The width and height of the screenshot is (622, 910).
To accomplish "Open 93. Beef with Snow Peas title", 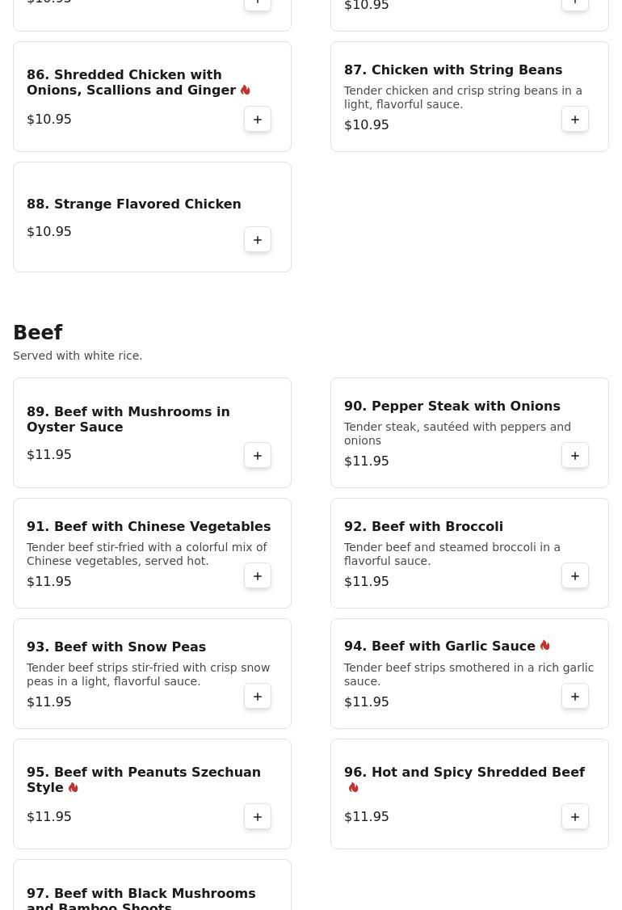I will 116,647.
